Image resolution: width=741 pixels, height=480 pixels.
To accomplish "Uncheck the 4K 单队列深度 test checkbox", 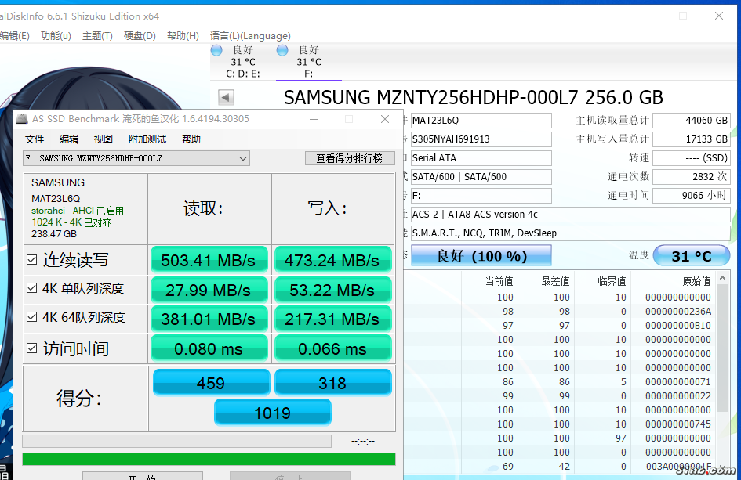I will click(31, 289).
